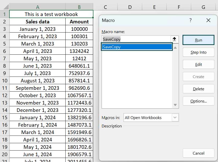Select column D header
Viewport: 218px width, 162px height.
(130, 7)
